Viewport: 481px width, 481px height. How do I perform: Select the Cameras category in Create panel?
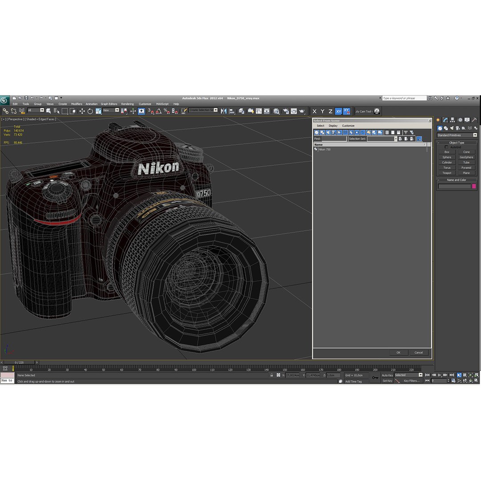pos(458,128)
